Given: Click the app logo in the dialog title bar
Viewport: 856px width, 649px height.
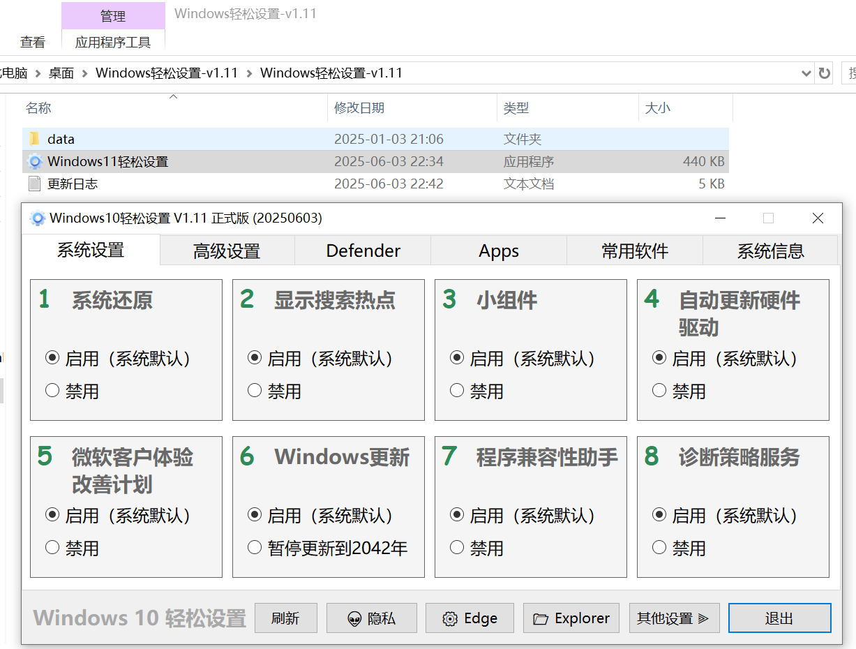Looking at the screenshot, I should click(37, 218).
